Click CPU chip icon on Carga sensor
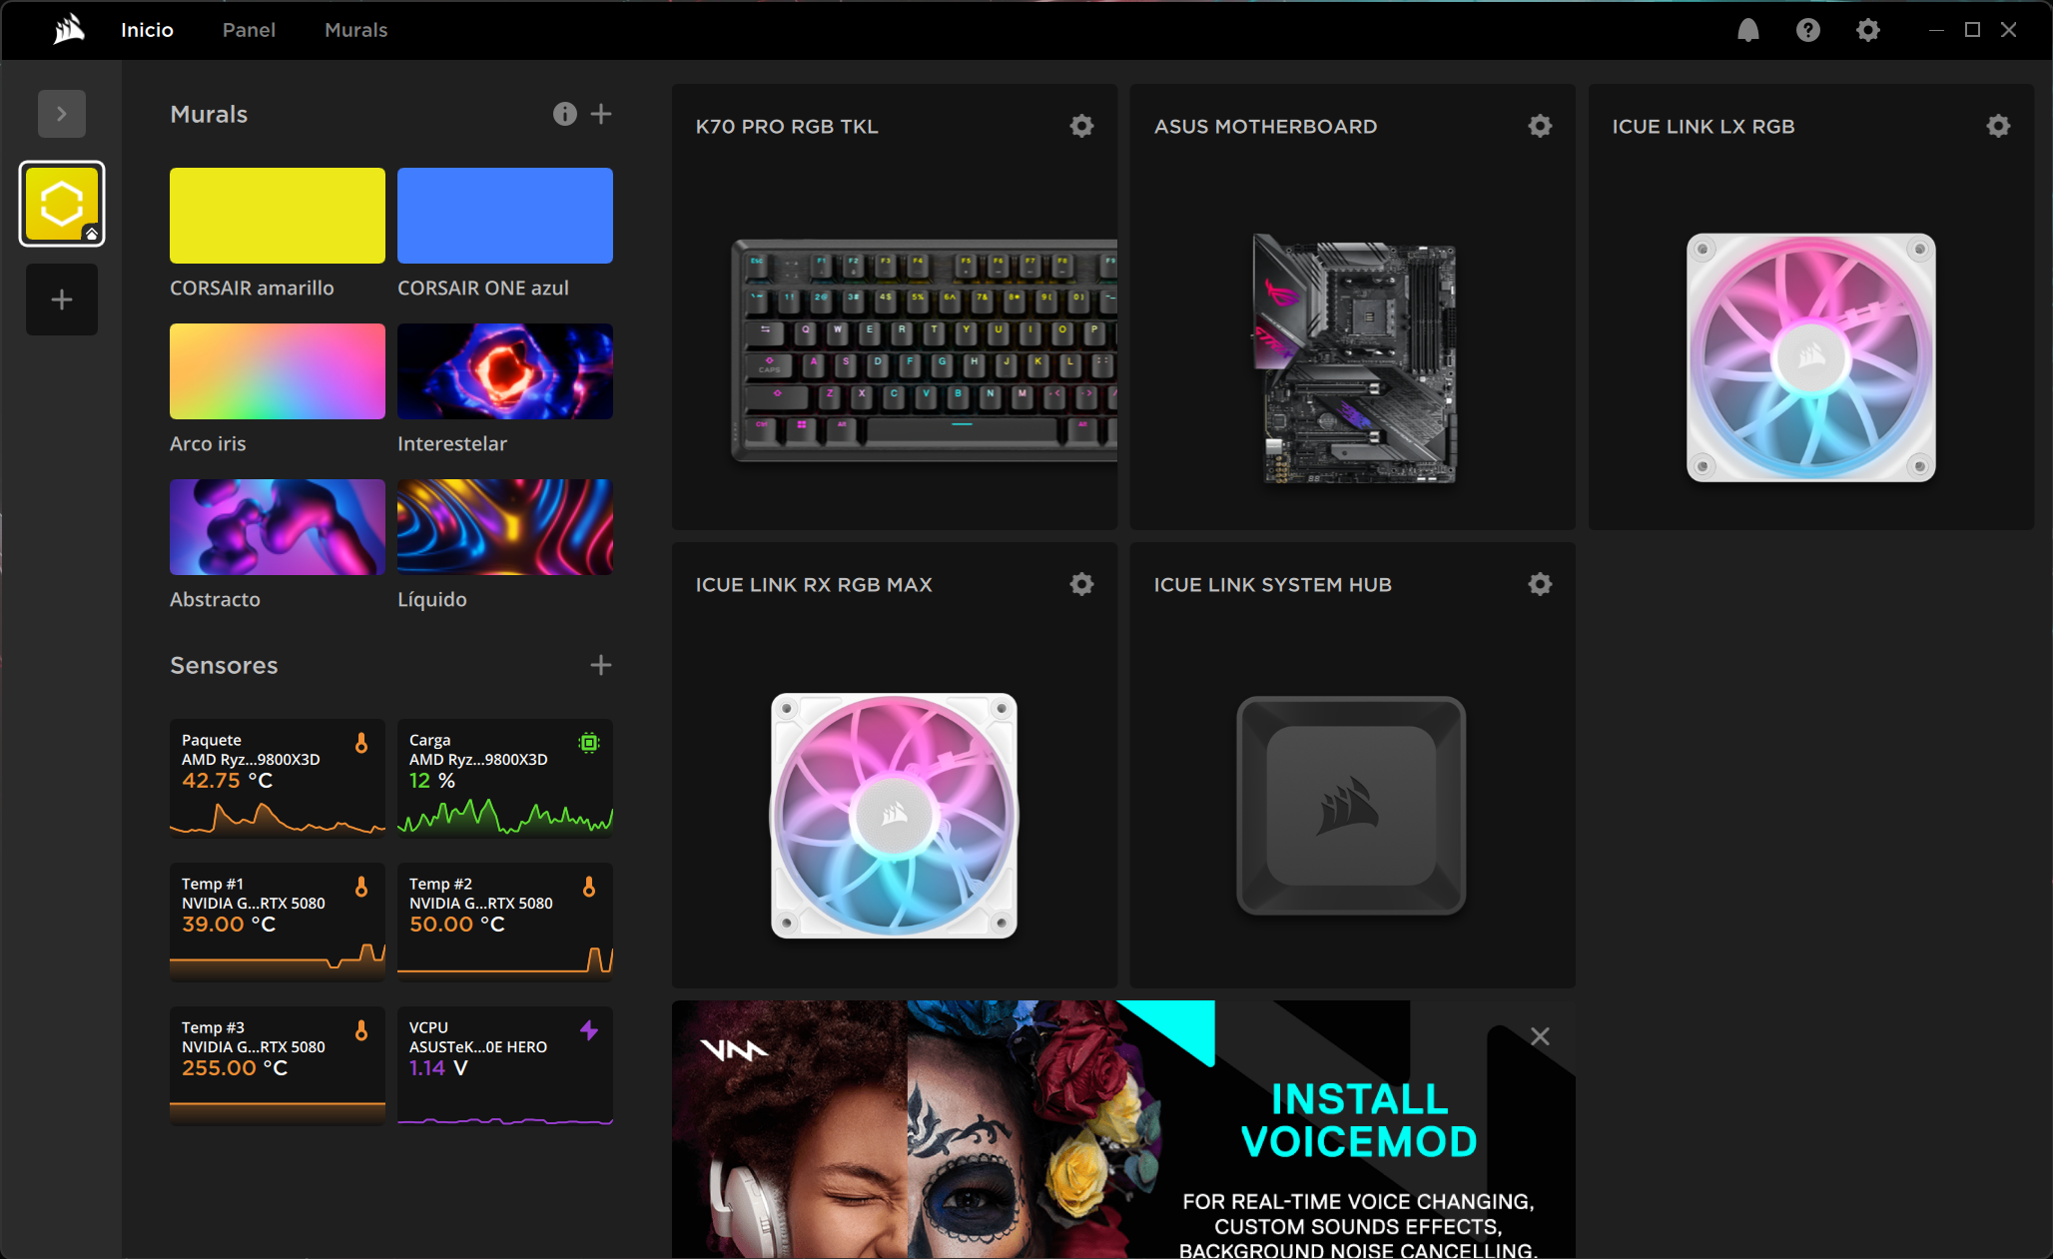 (589, 743)
